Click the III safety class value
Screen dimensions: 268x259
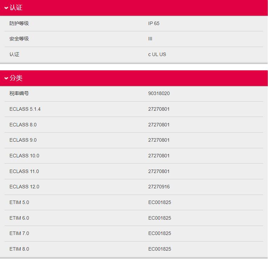pyautogui.click(x=150, y=39)
